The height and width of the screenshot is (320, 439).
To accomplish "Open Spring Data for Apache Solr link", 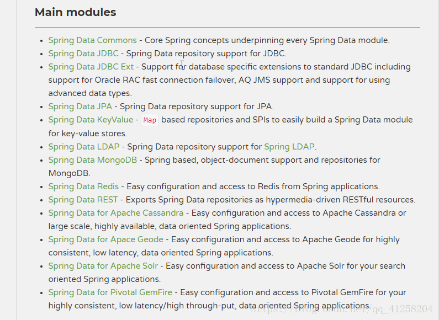I will coord(103,266).
